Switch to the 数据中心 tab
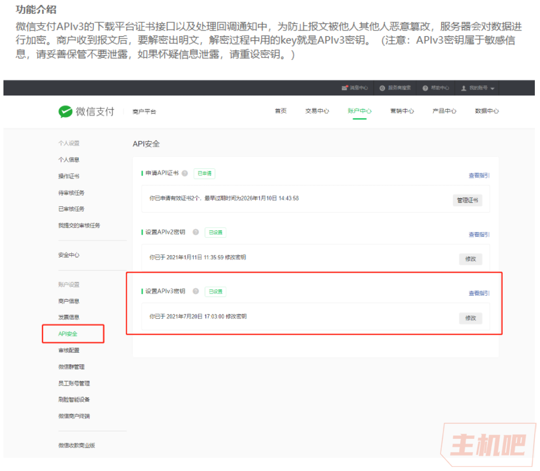 pos(487,111)
